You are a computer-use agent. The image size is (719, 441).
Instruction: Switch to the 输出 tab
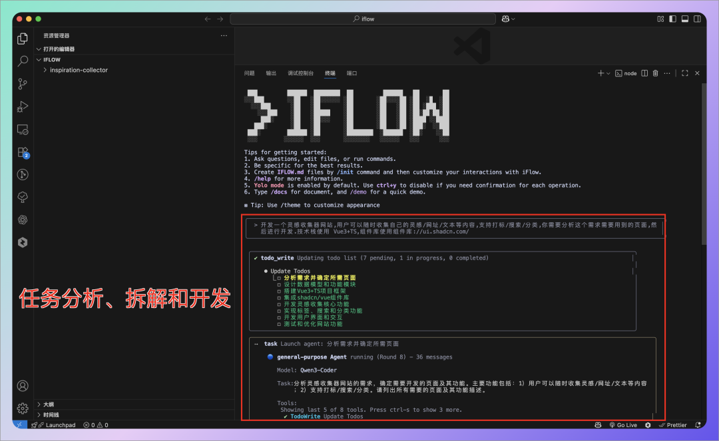(271, 73)
